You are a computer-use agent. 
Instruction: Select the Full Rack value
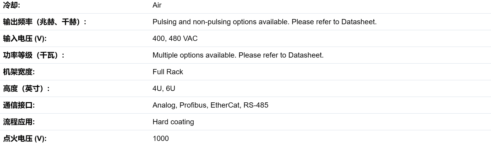point(168,72)
